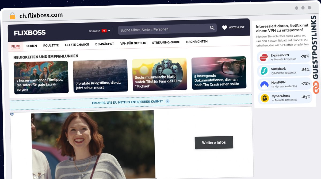Click the padlock icon in address bar

coord(13,16)
